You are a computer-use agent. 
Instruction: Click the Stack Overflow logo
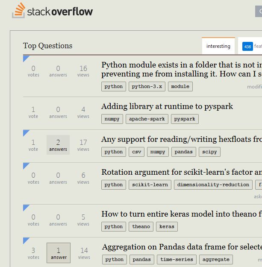(x=53, y=11)
